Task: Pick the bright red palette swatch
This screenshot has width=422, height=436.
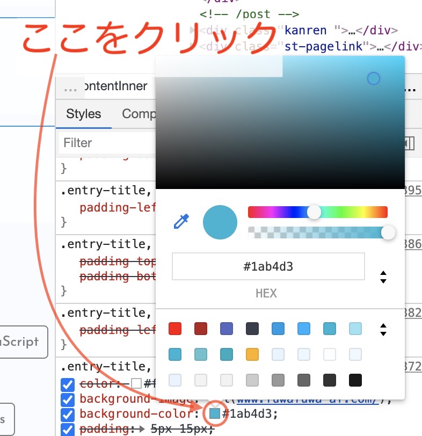Action: [x=175, y=329]
